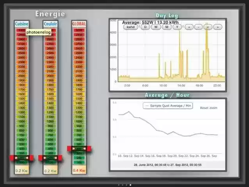Click the first page indicator dot at bottom
Screen dimensions: 249x187
point(118,185)
